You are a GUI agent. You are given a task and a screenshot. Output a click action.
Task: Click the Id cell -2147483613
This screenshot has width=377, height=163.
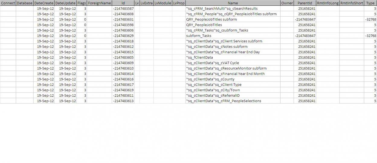tap(123, 101)
